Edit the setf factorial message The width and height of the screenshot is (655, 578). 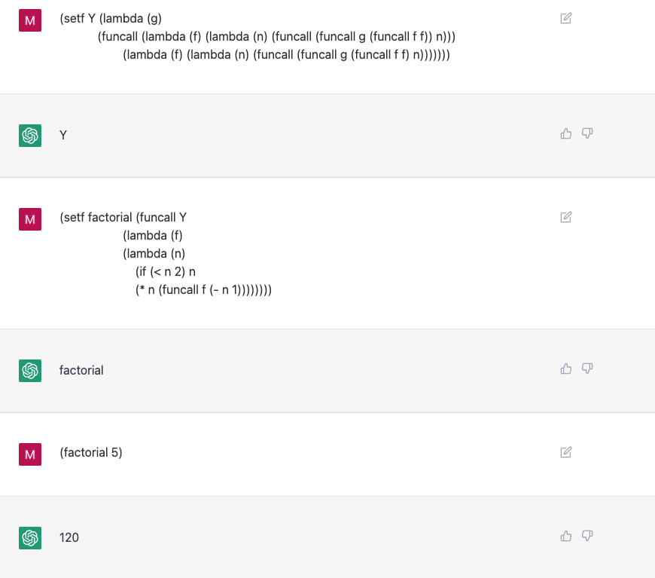coord(565,217)
